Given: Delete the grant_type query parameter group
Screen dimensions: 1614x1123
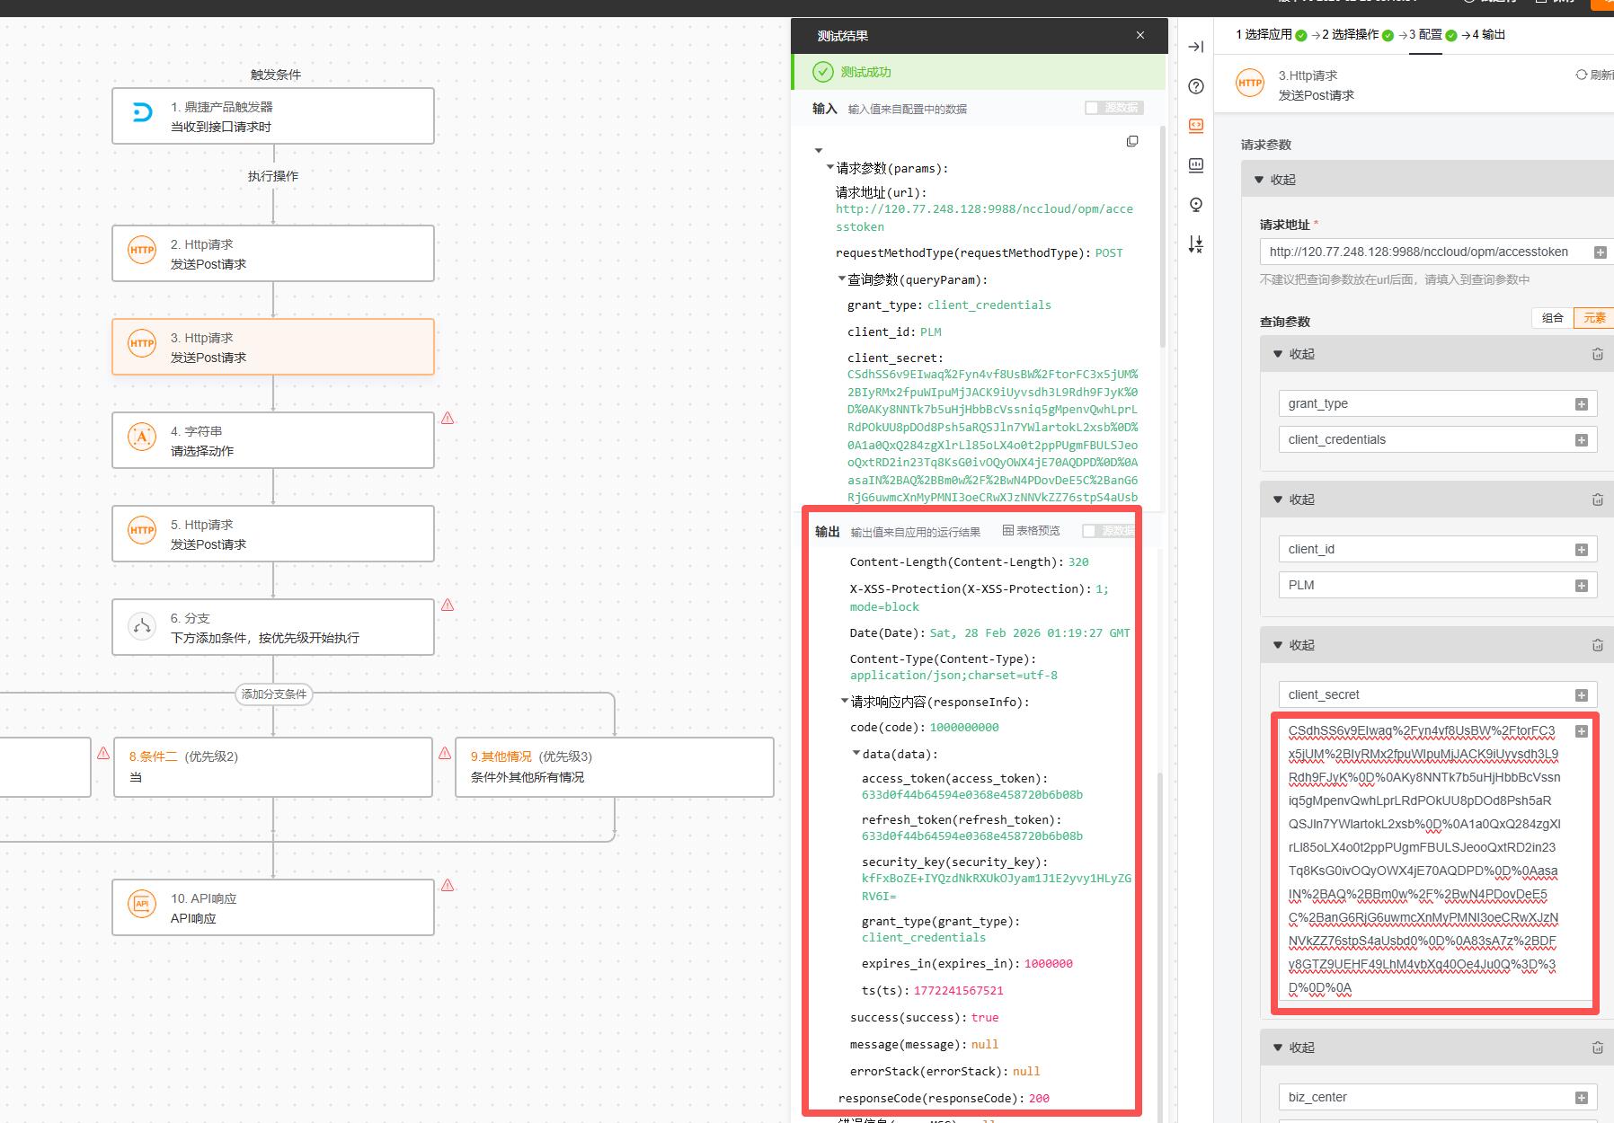Looking at the screenshot, I should point(1597,354).
